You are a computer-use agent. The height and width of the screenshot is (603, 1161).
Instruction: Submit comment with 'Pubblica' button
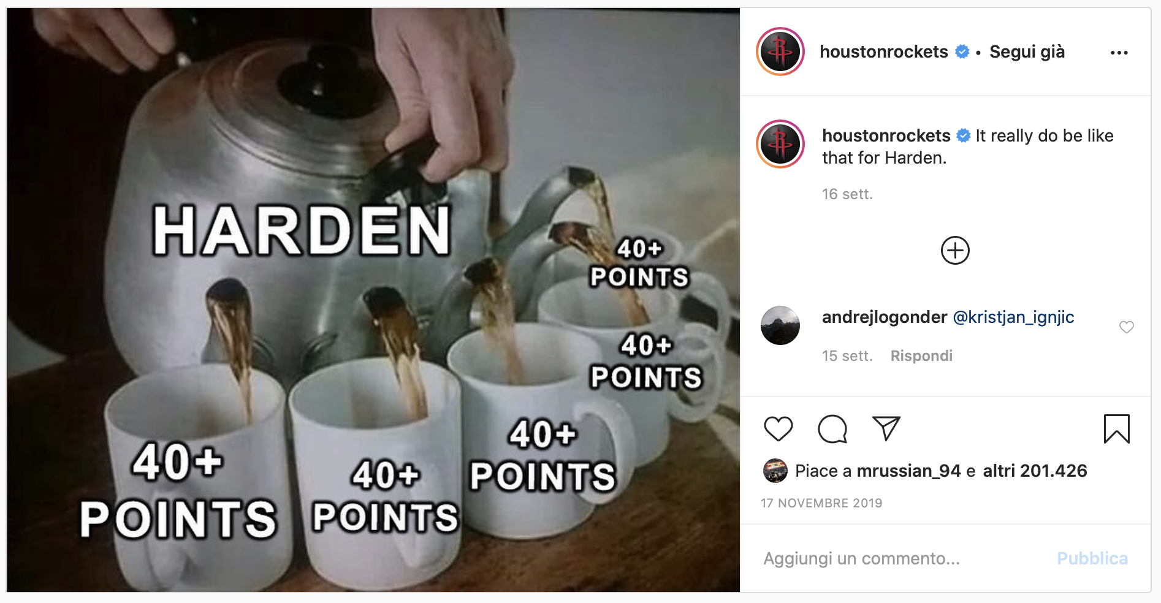(x=1092, y=558)
